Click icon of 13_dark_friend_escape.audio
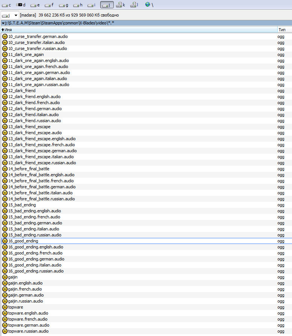This screenshot has height=336, width=292. coord(5,133)
